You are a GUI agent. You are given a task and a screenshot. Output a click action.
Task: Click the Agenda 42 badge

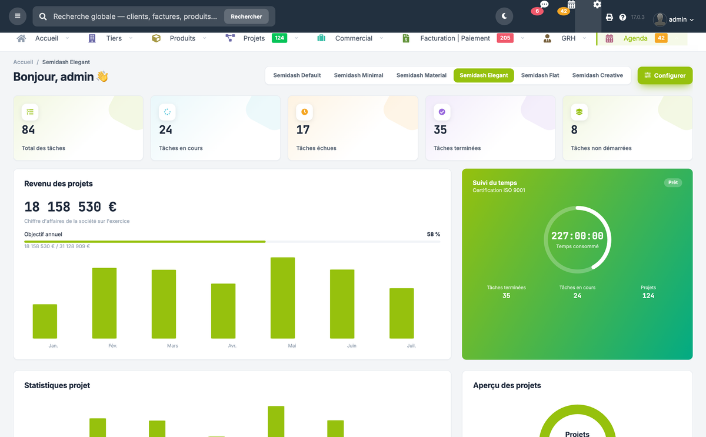pos(661,38)
